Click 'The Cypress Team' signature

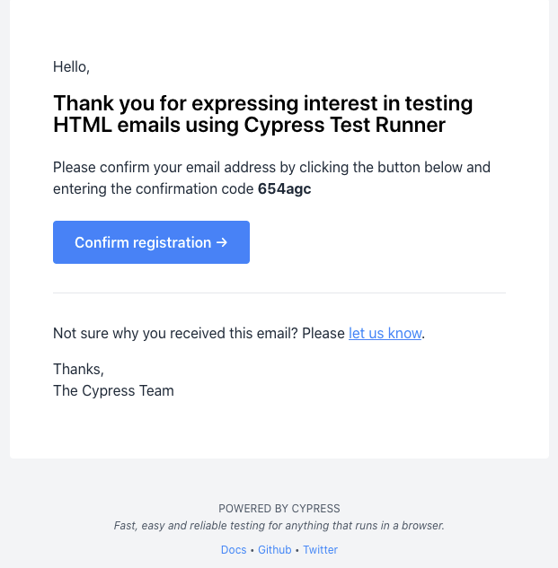113,391
